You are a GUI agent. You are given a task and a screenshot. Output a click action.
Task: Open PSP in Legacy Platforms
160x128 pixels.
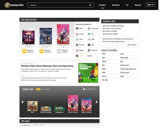click(104, 73)
